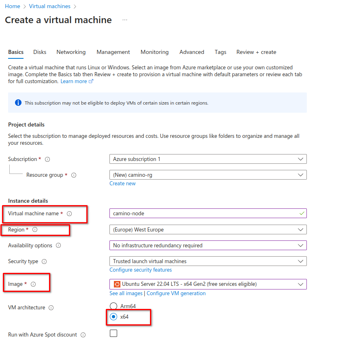Image resolution: width=364 pixels, height=343 pixels.
Task: Click the info icon next to Resource group
Action: (74, 175)
